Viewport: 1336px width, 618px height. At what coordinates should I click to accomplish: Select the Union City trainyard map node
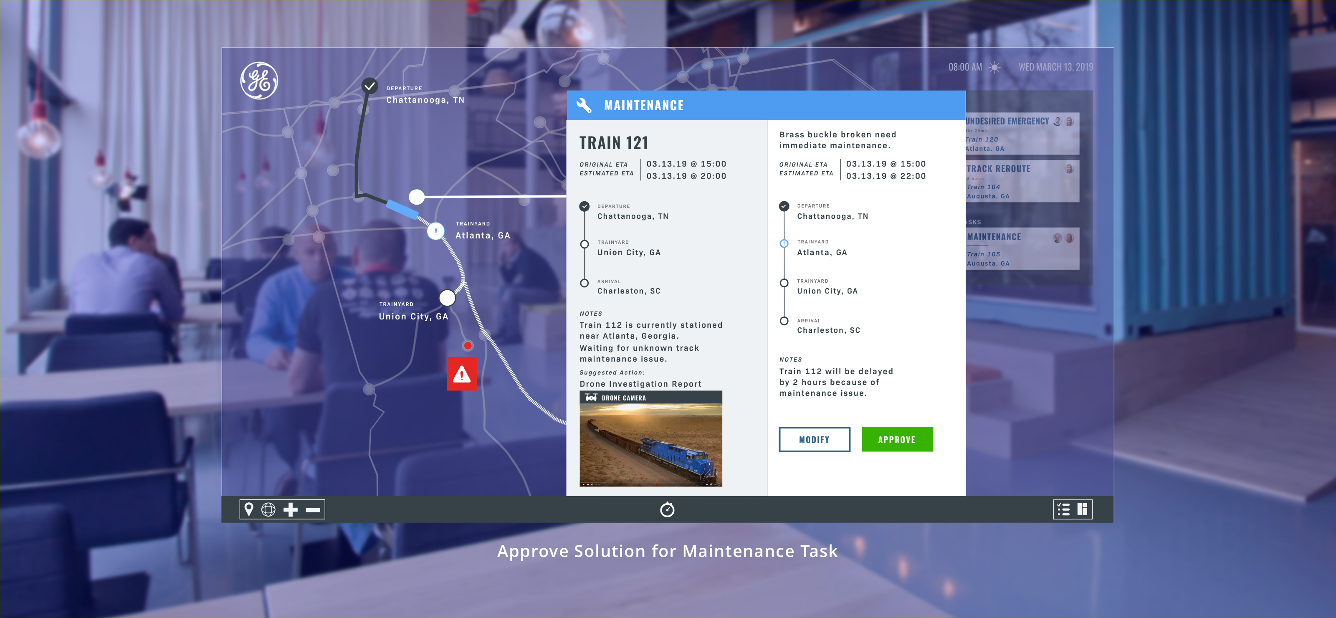point(447,298)
